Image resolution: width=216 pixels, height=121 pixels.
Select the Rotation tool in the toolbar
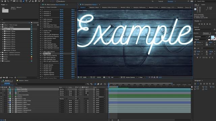tap(11, 1)
